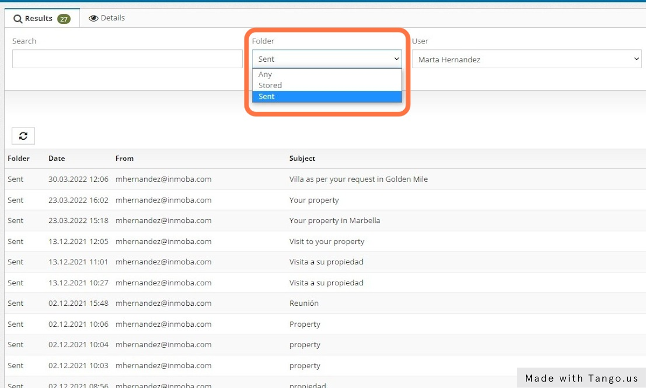Open the 'Reunión' email row
Screen dimensions: 646x388
[304, 303]
